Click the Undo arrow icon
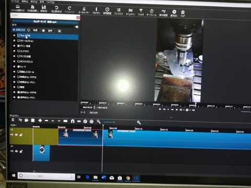Image resolution: width=251 pixels, height=188 pixels. click(x=56, y=9)
